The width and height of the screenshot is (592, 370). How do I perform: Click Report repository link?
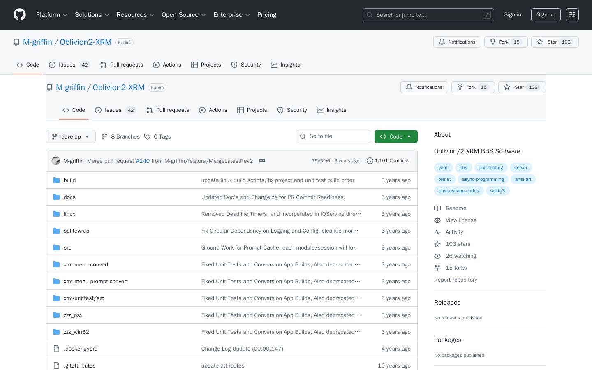[456, 280]
